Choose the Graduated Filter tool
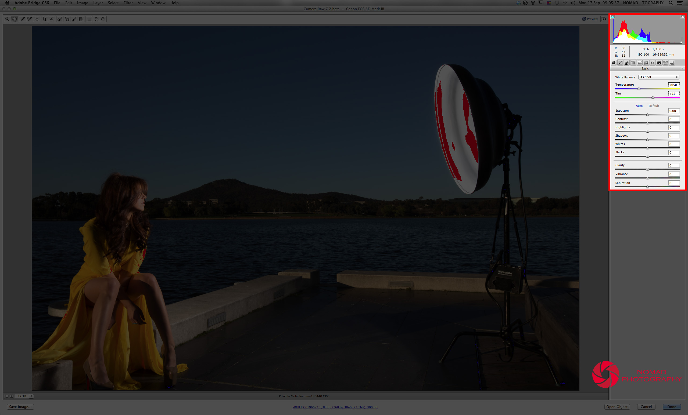The height and width of the screenshot is (415, 688). coord(81,19)
